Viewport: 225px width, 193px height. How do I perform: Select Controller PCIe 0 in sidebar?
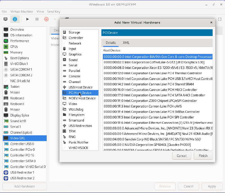coord(25,149)
